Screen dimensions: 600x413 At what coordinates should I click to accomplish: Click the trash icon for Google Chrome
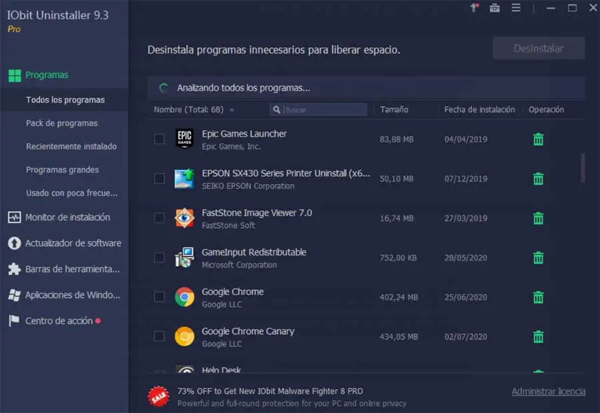click(539, 297)
